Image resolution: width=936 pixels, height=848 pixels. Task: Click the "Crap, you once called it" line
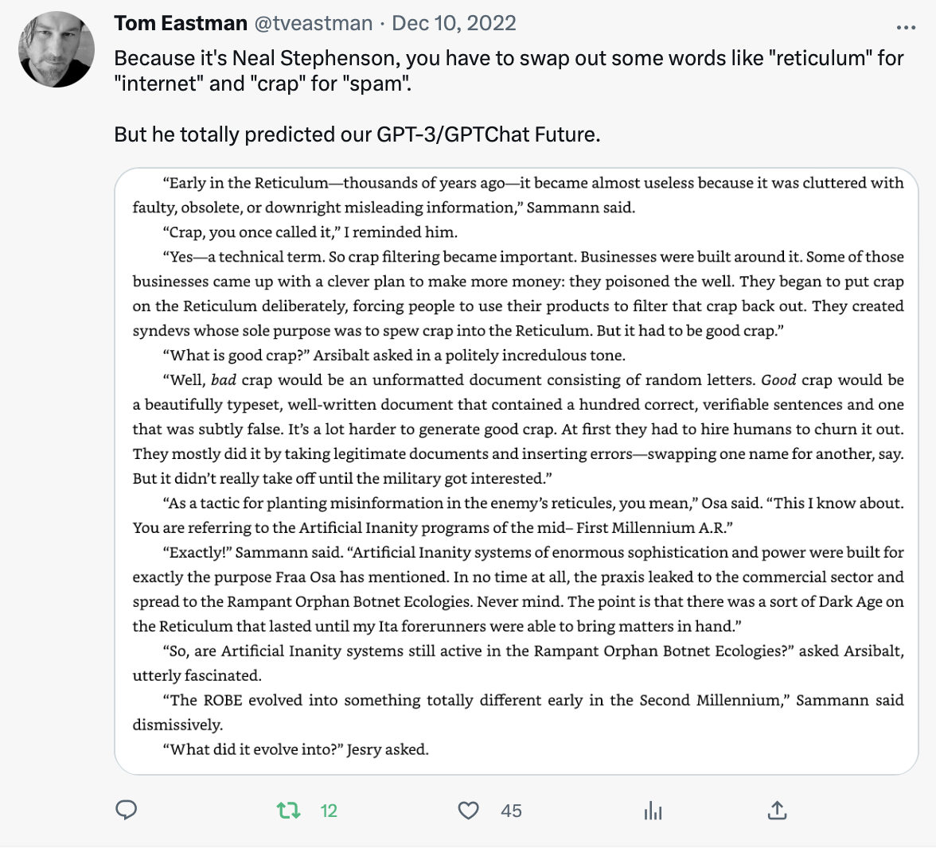310,232
